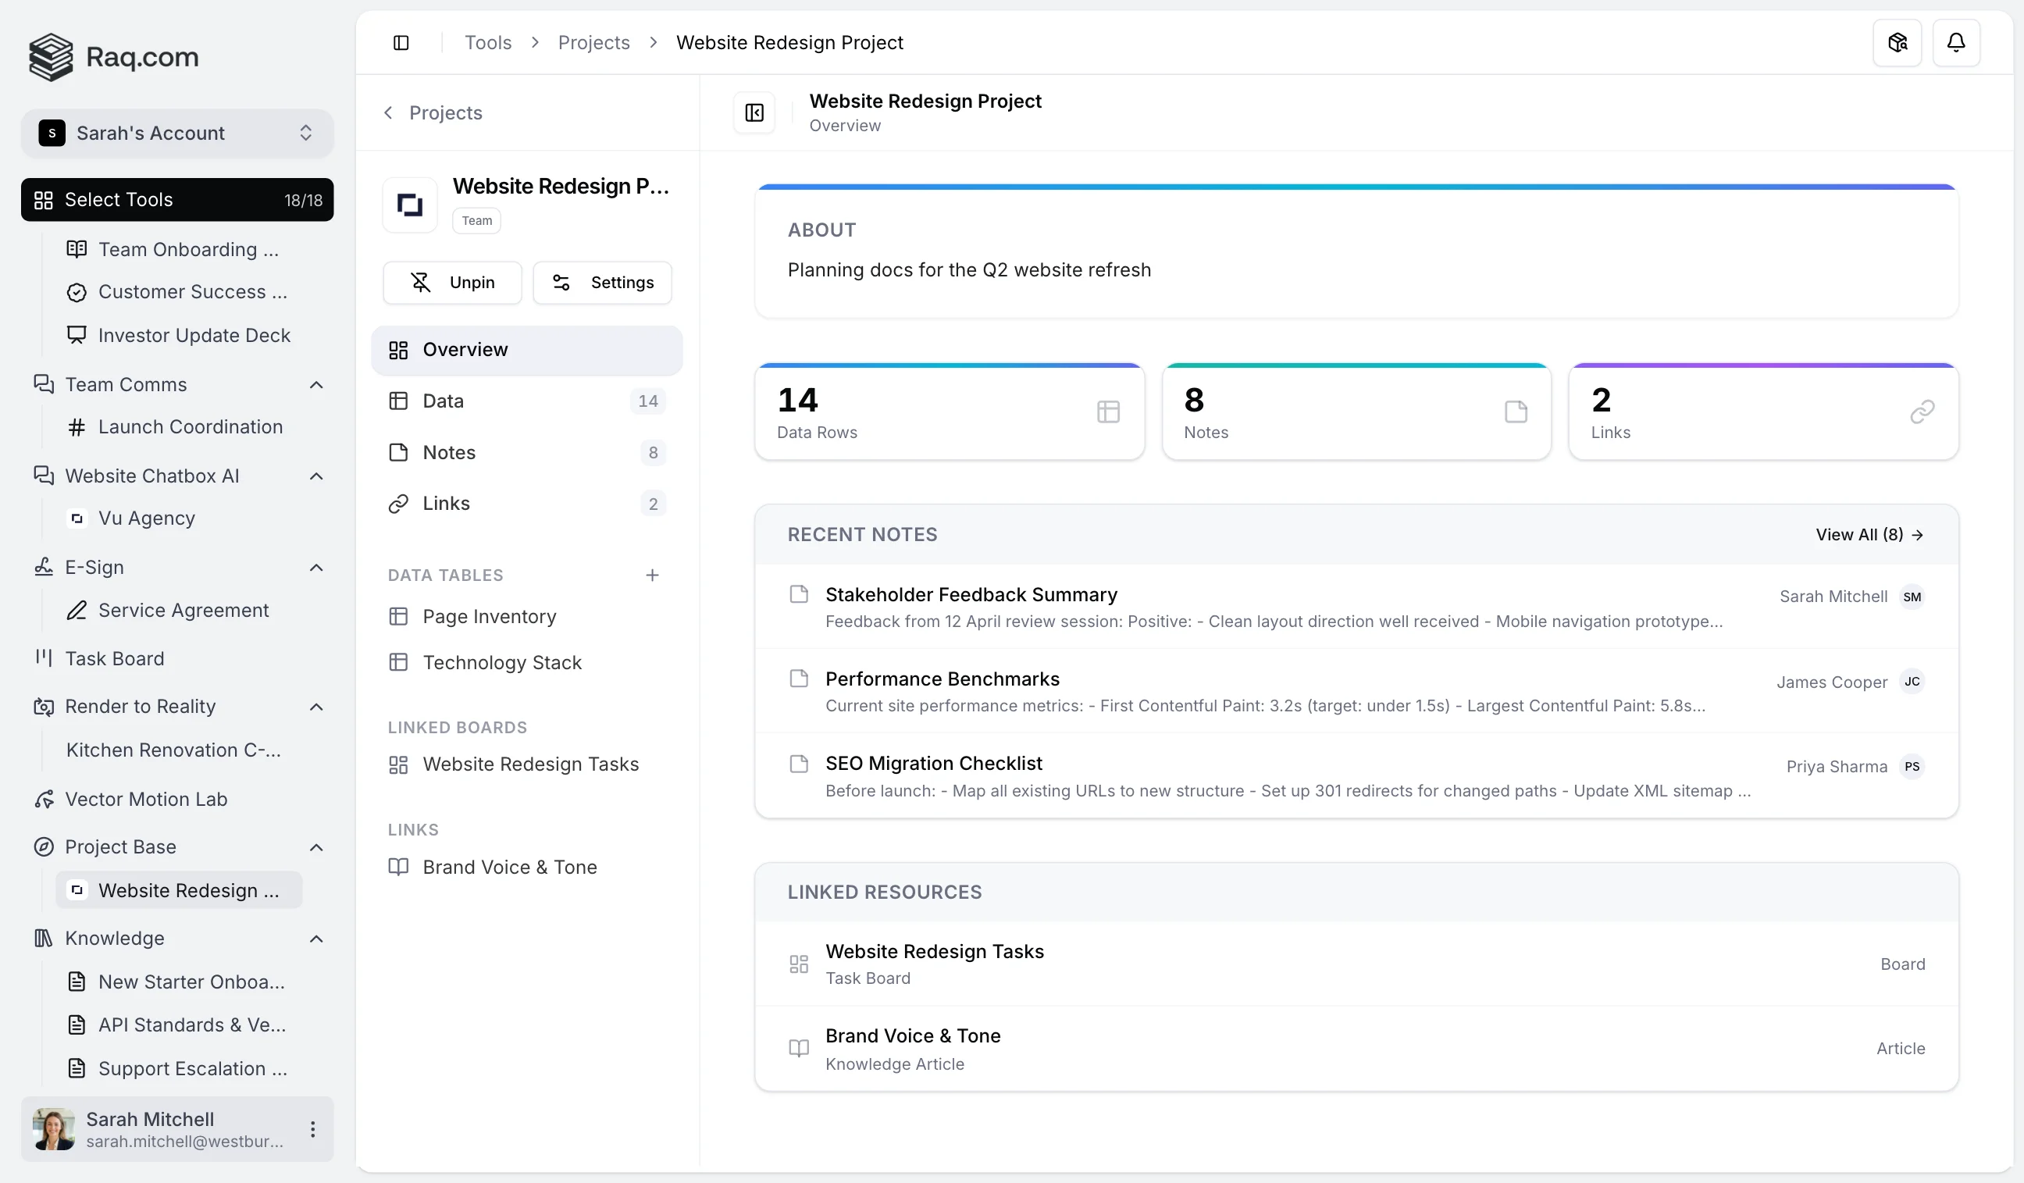Toggle the main sidebar panel icon
Image resolution: width=2024 pixels, height=1183 pixels.
click(x=401, y=43)
